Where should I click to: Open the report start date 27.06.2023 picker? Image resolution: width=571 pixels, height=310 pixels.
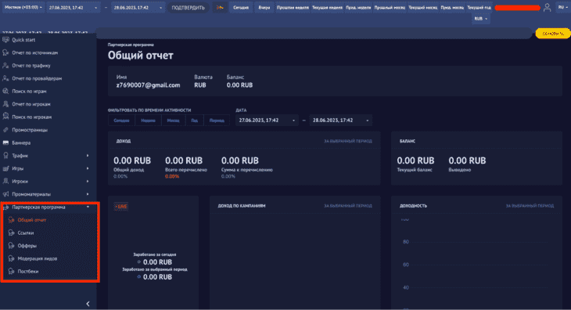[267, 121]
